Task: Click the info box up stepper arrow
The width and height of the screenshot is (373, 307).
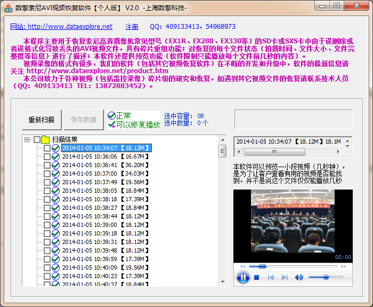Action: coord(347,140)
